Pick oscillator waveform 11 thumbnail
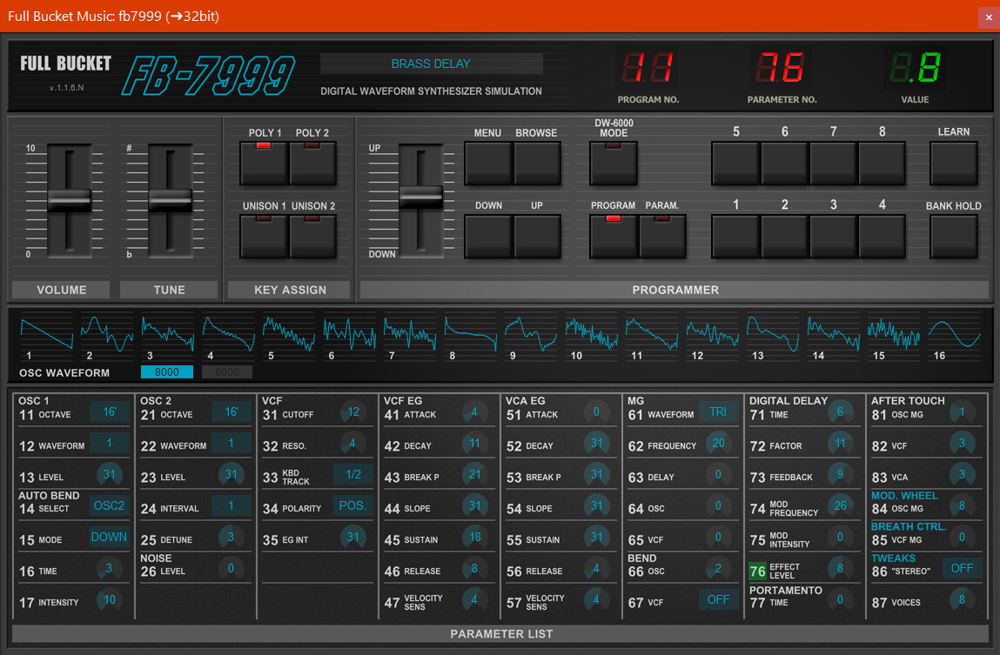The image size is (1000, 655). click(652, 335)
